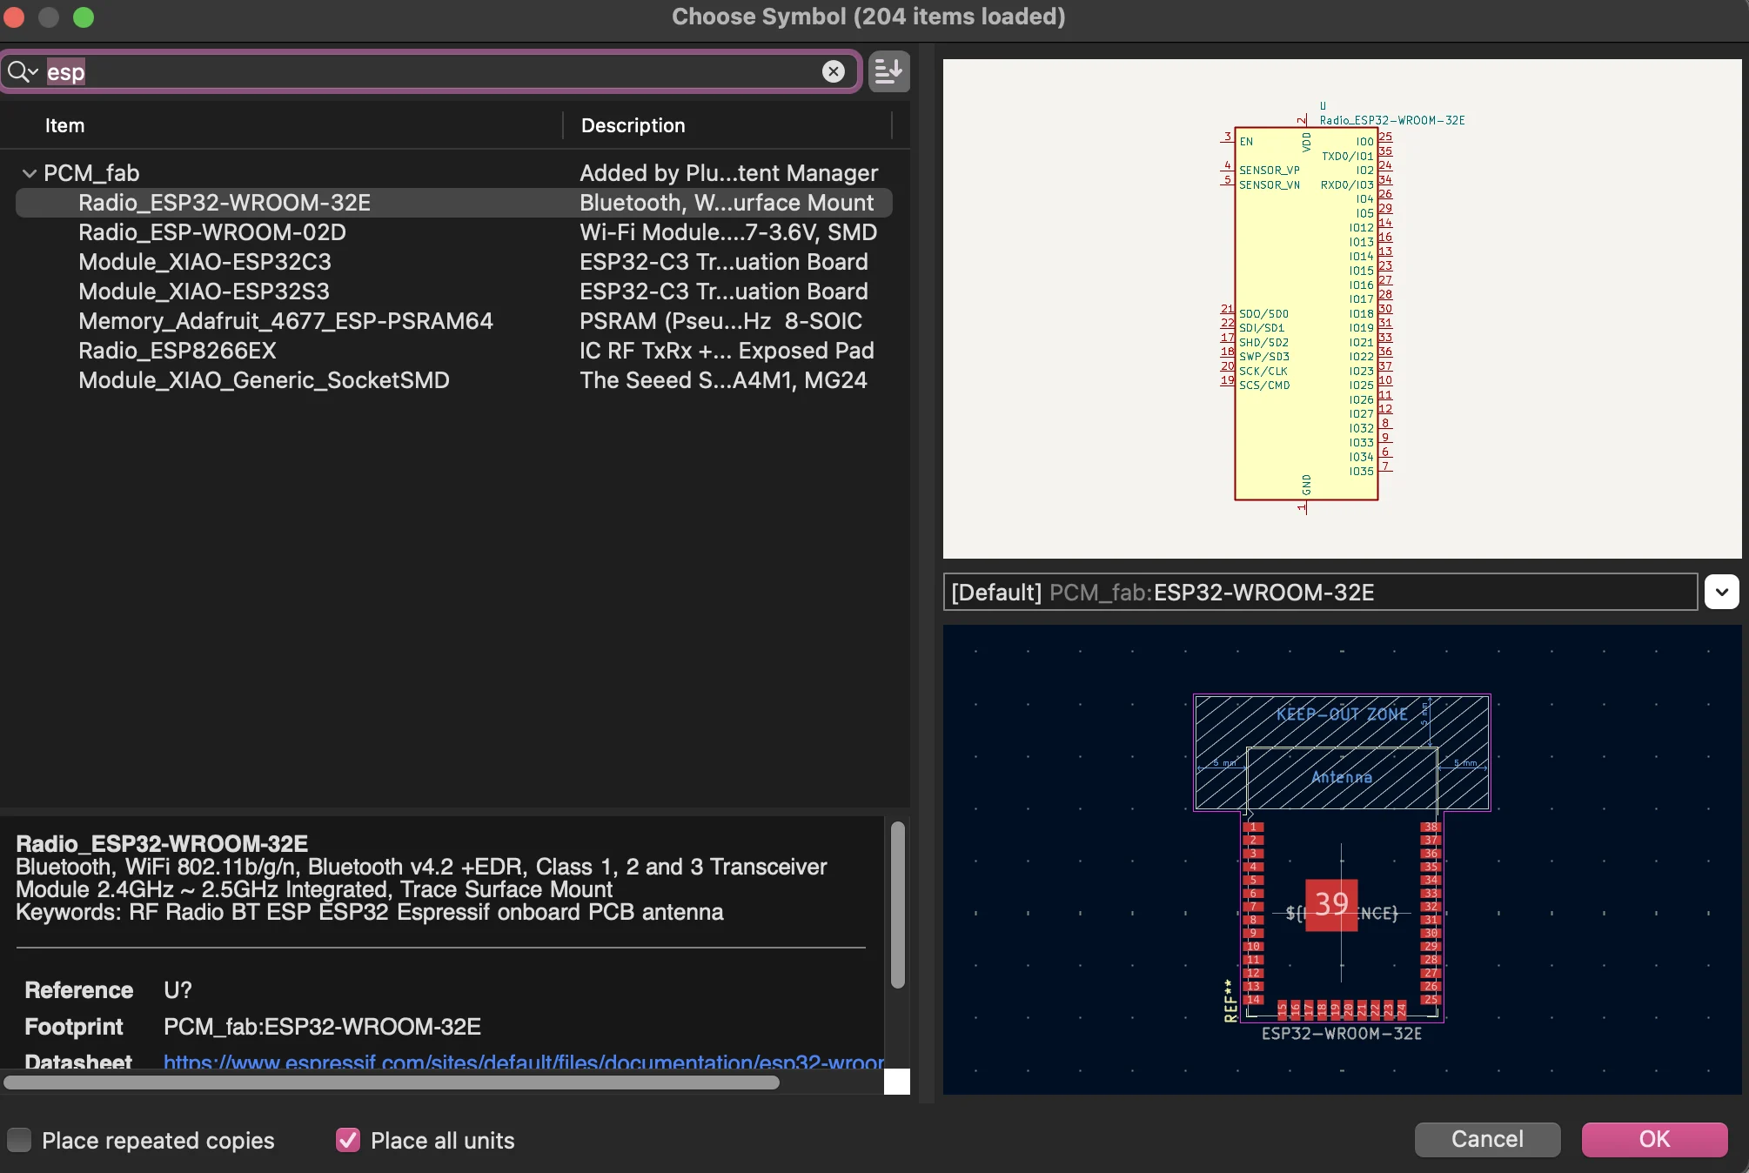This screenshot has width=1749, height=1173.
Task: Click the green zoom window button
Action: (x=84, y=17)
